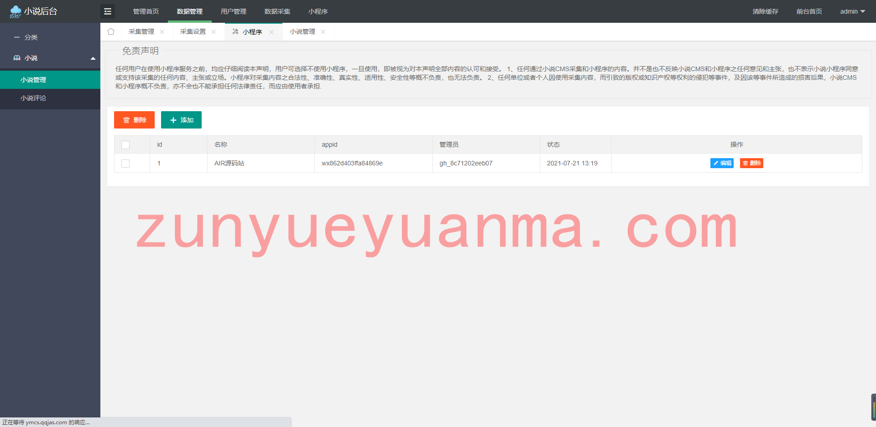Close the 小程序 tab
The height and width of the screenshot is (427, 876).
coord(271,32)
